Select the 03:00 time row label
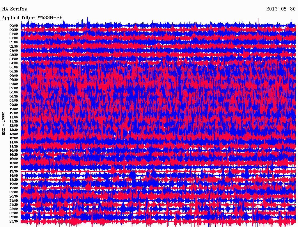This screenshot has height=227, width=298. (x=14, y=51)
